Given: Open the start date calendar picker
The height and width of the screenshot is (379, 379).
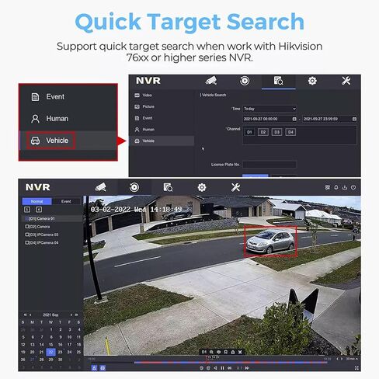Looking at the screenshot, I should click(x=294, y=119).
